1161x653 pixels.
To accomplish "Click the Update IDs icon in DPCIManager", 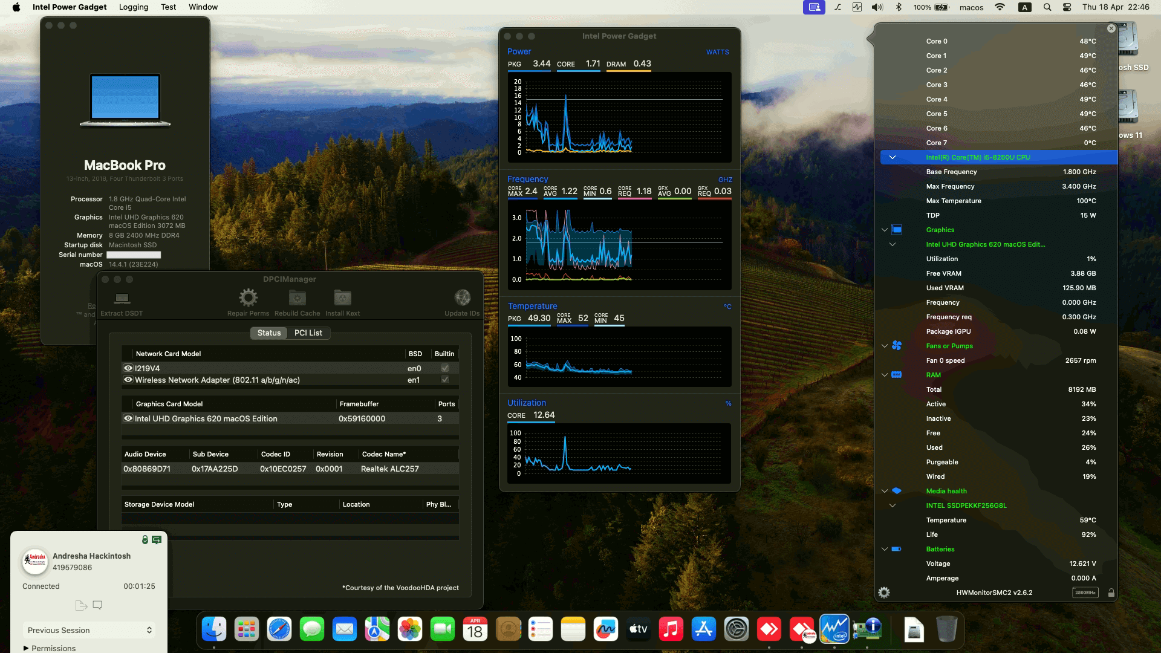I will coord(463,297).
